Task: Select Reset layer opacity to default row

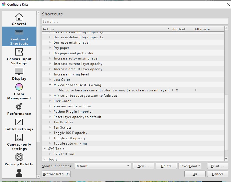Action: [x=133, y=117]
